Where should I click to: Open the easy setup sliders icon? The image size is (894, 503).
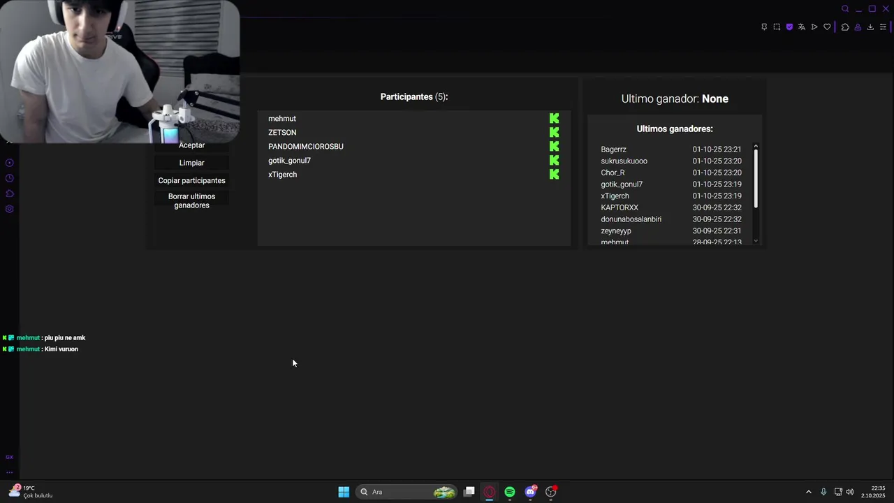point(883,27)
